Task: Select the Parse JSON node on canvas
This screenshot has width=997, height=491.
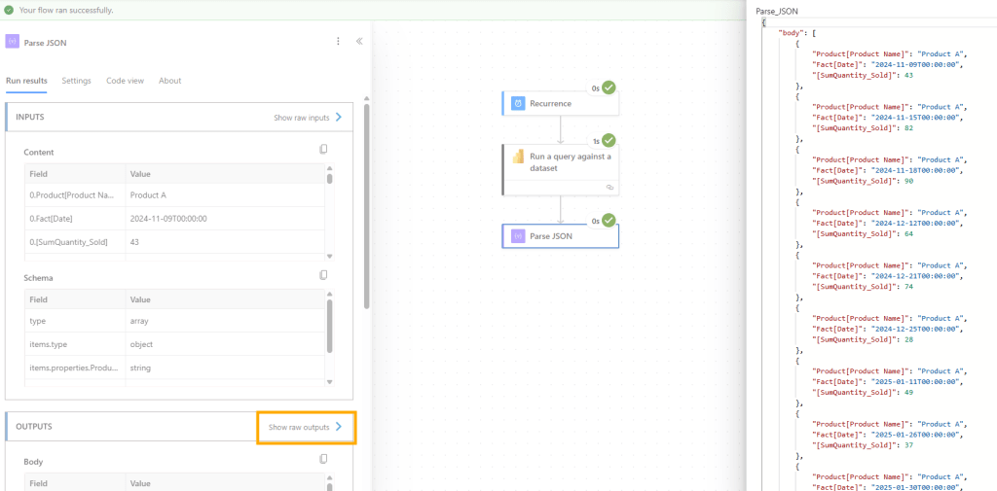Action: point(560,236)
